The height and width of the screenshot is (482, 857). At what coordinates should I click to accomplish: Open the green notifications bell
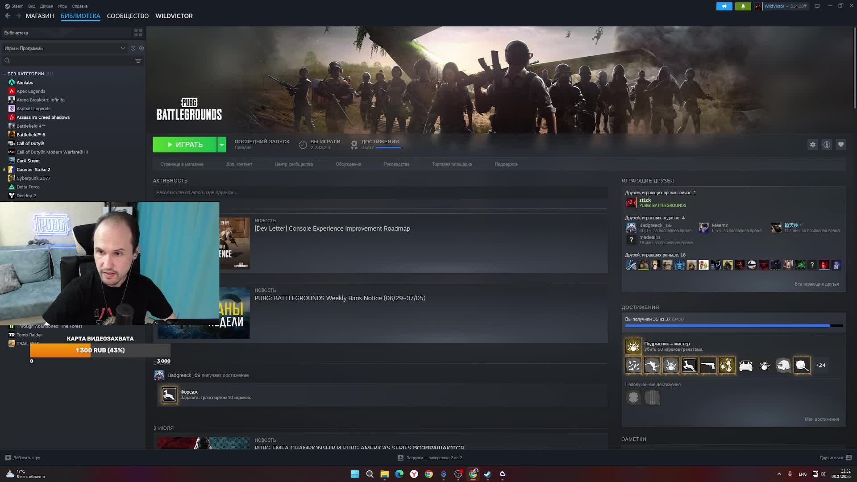click(x=743, y=6)
